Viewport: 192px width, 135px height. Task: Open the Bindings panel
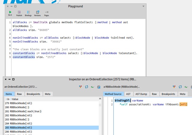28,13
